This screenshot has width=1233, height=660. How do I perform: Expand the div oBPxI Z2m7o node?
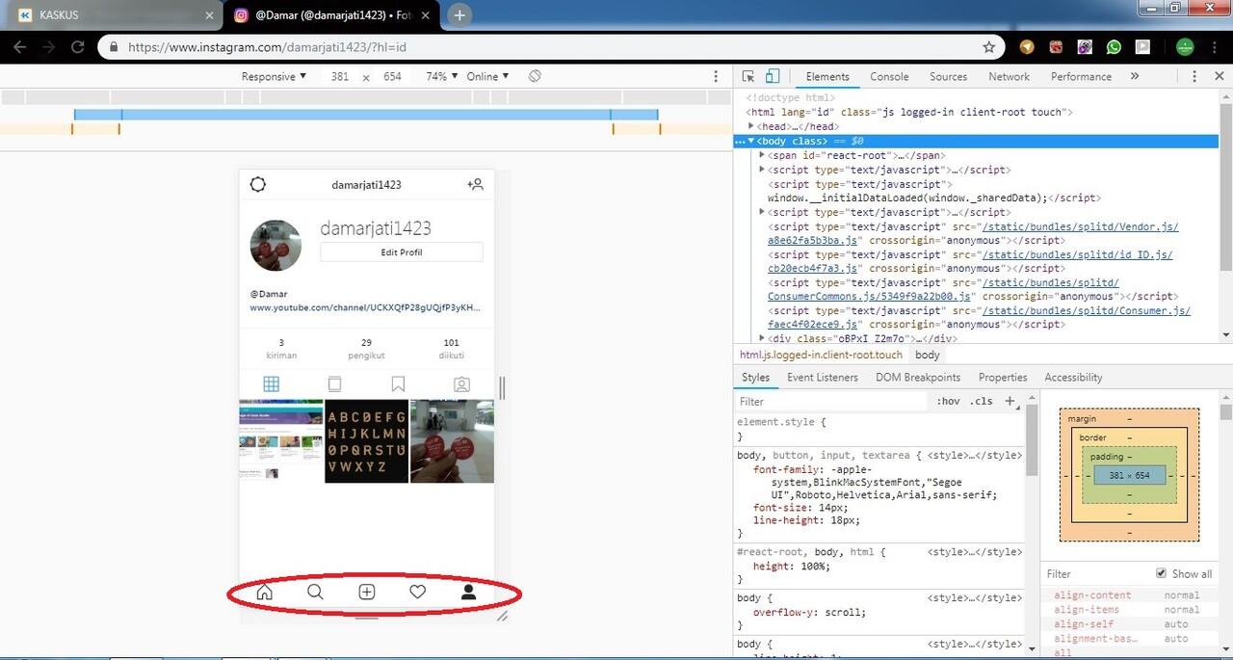point(762,338)
